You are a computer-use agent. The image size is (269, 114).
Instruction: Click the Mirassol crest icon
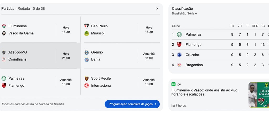tap(86, 33)
